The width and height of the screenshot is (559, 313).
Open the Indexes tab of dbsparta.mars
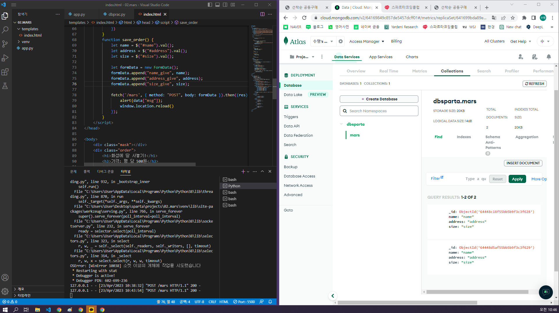[x=464, y=137]
